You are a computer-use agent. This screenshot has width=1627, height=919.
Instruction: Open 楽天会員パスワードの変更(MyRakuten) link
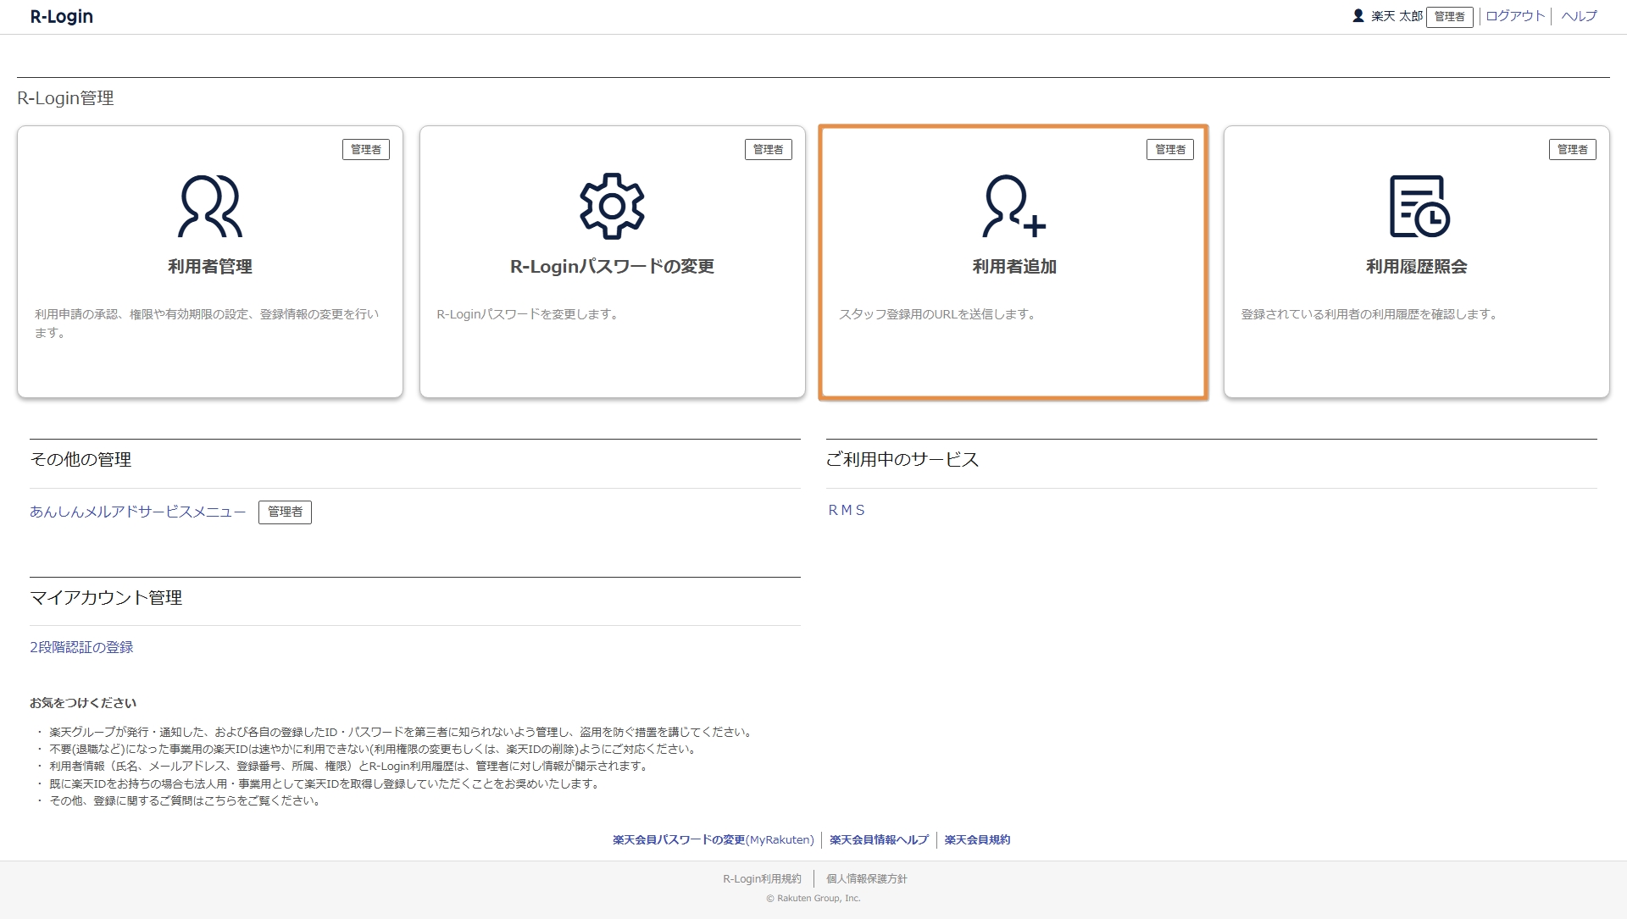[x=713, y=839]
